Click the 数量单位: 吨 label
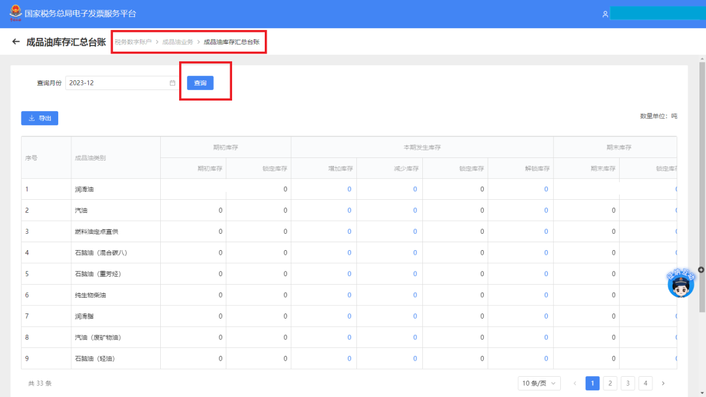The height and width of the screenshot is (397, 706). pos(658,116)
